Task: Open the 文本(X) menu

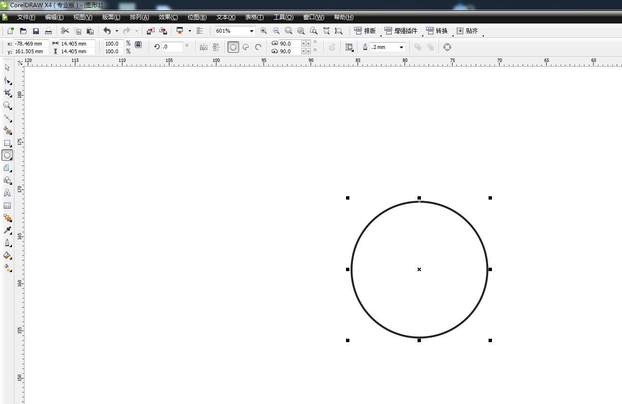Action: pos(226,17)
